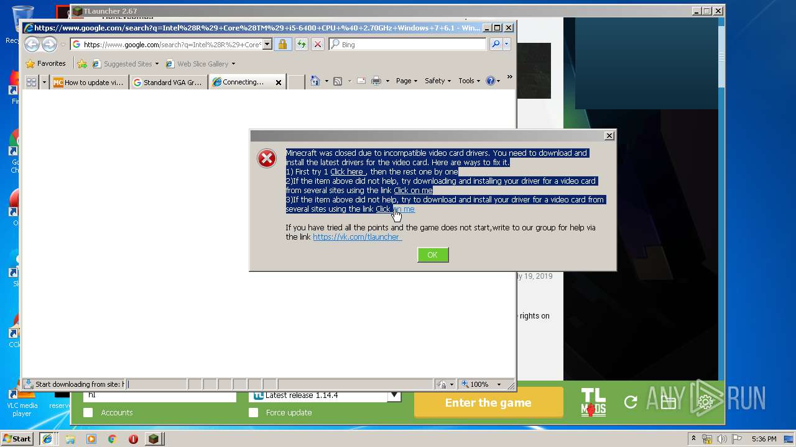Go forward with Internet Explorer forward arrow

pos(49,44)
